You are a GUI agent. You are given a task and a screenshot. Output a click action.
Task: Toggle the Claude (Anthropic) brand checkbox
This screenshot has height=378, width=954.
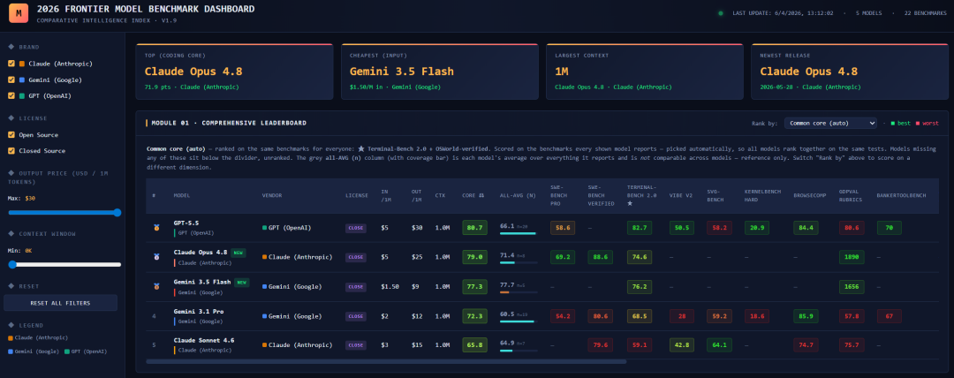(x=11, y=64)
